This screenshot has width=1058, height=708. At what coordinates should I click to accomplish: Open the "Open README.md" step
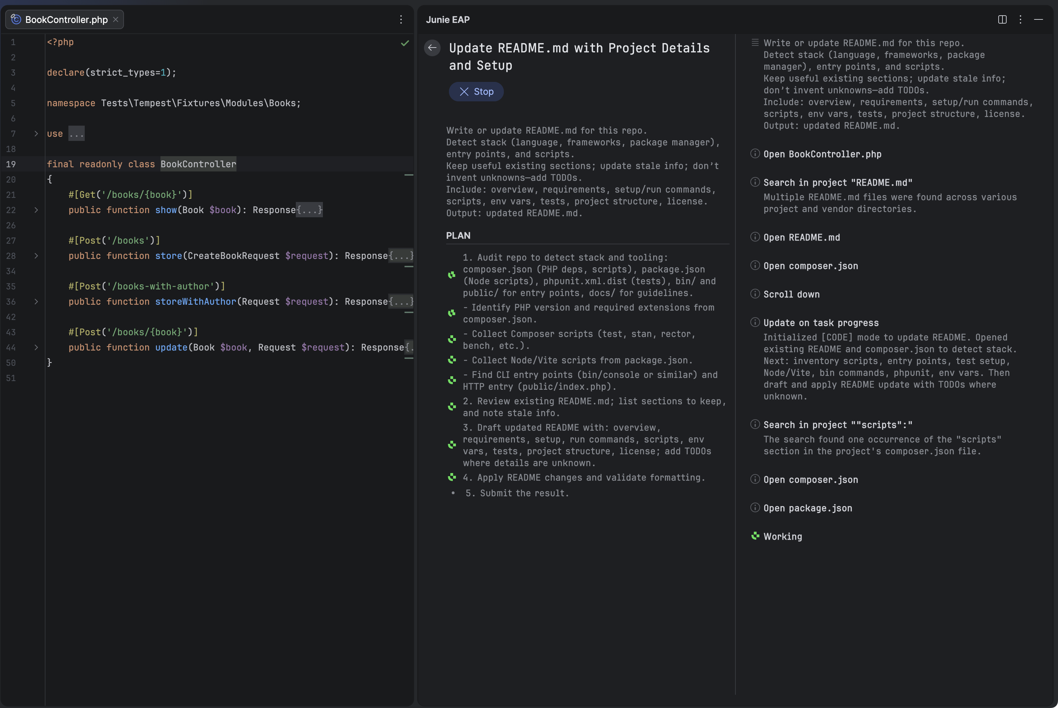click(x=801, y=237)
